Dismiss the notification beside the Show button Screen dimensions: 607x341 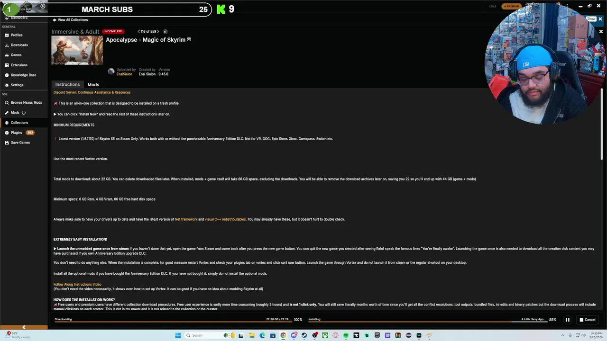pos(600,19)
